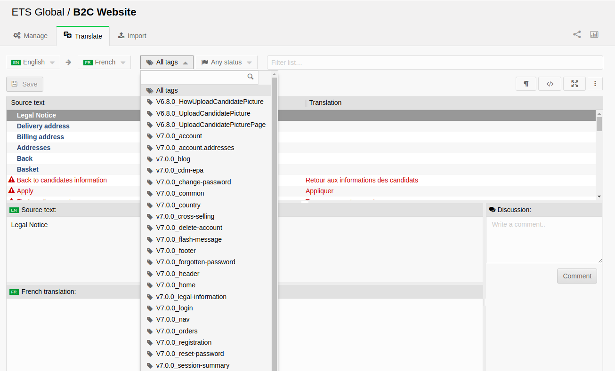Open the vertical ellipsis more options menu
The height and width of the screenshot is (371, 615).
click(x=595, y=84)
